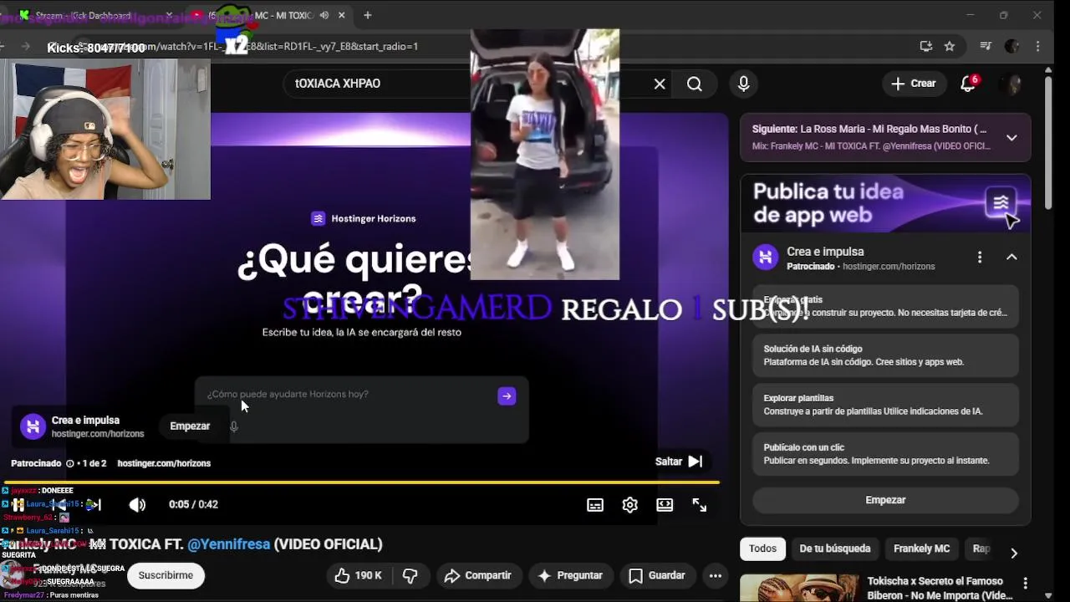Open the ad options three-dot menu
The image size is (1070, 602).
coord(980,258)
